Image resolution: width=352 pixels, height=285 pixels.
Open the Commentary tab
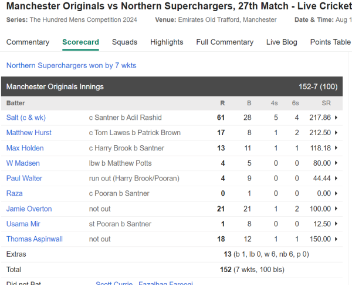click(28, 42)
